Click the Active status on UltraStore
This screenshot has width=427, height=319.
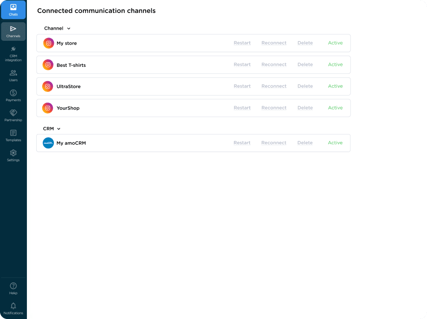tap(335, 86)
